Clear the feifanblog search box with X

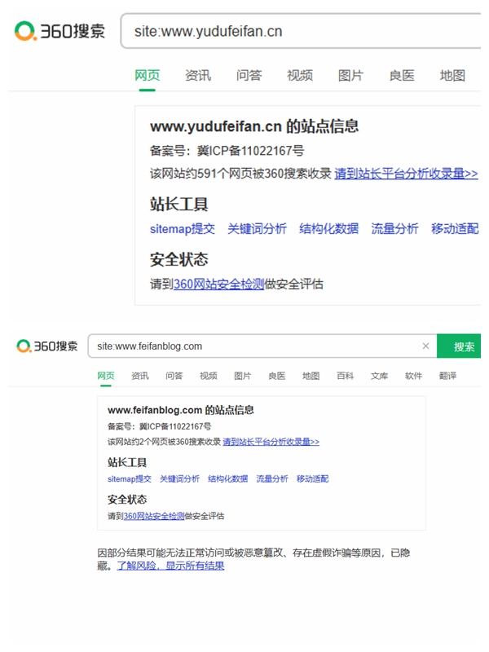425,346
